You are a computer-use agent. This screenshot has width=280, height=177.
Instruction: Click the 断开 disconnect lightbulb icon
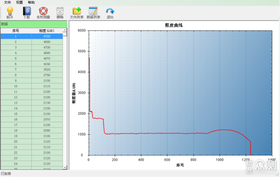click(10, 13)
